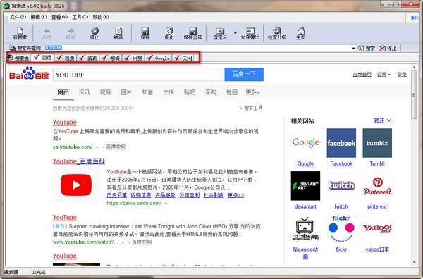423x279 pixels.
Task: Toggle the checked 百度 engine tab
Action: click(43, 58)
